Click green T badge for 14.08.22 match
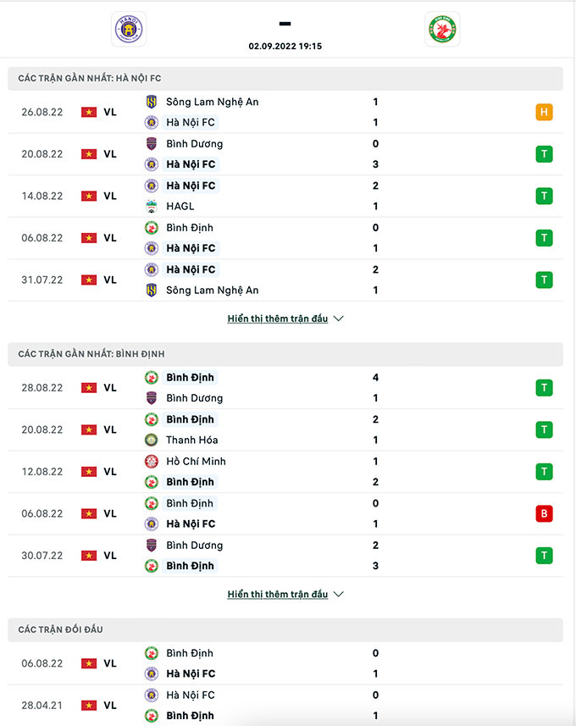The width and height of the screenshot is (576, 726). (544, 196)
